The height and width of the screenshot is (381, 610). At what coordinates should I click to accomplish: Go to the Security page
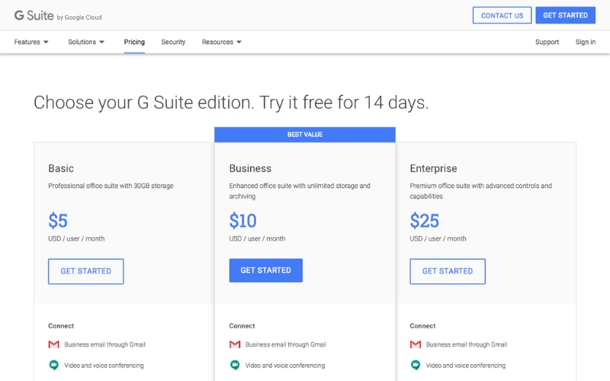(x=173, y=42)
